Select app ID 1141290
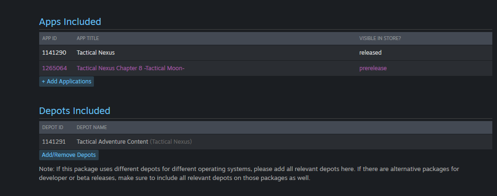 54,53
